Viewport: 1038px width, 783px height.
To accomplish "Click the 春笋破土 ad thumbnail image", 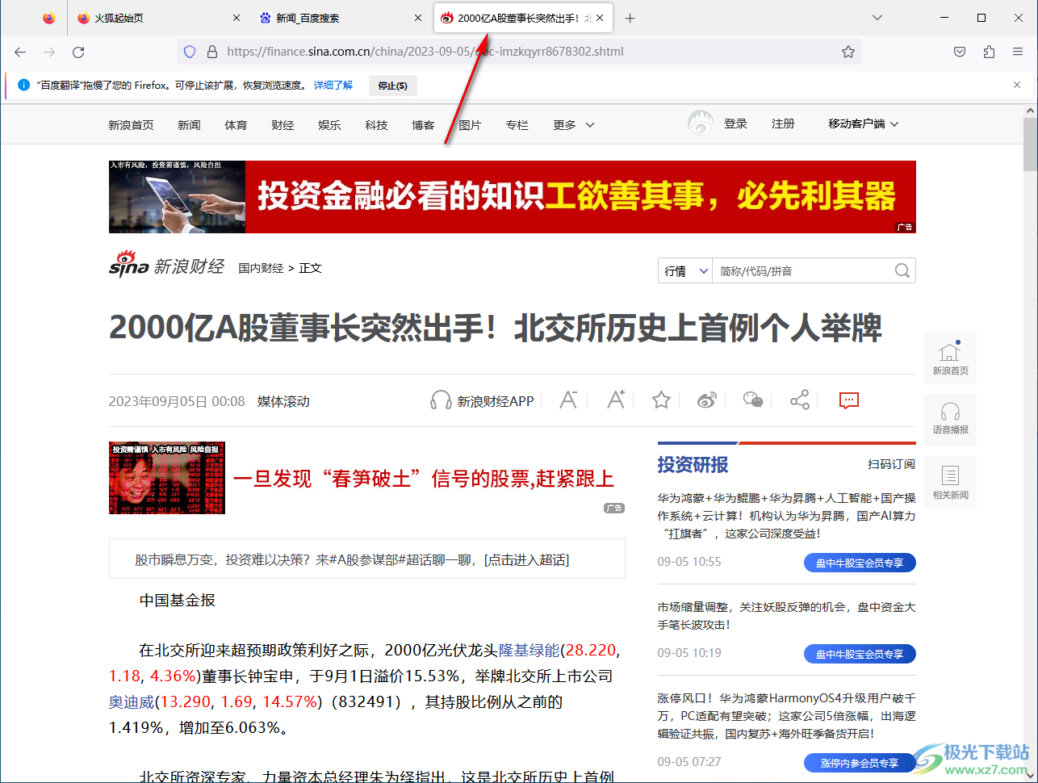I will [167, 478].
